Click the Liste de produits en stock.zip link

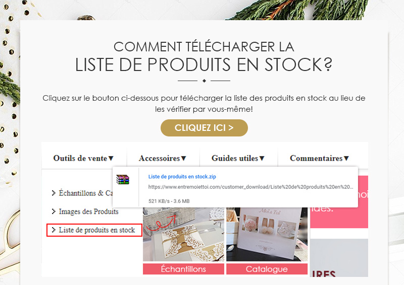182,177
